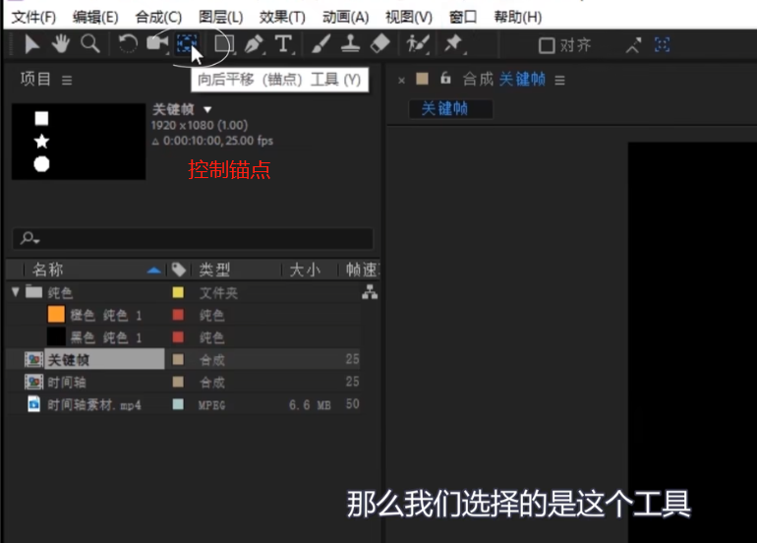Click the composition viewer tan label swatch

423,79
